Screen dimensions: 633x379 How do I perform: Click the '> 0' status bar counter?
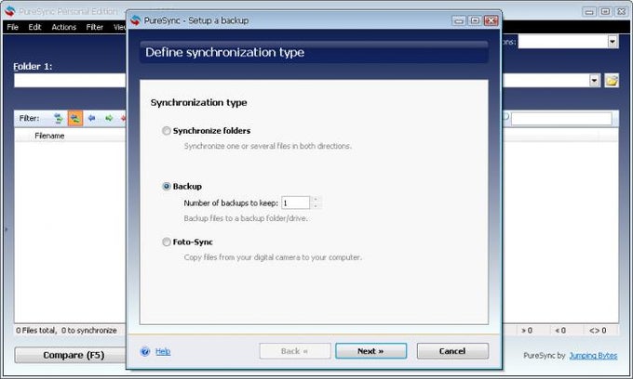coord(527,331)
